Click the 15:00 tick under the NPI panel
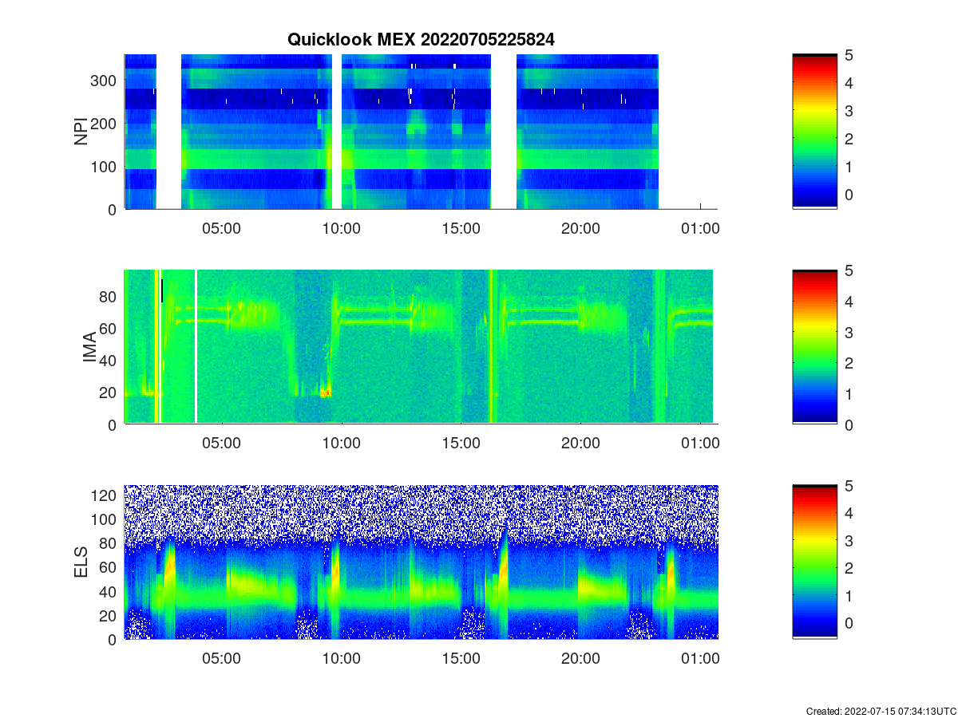 click(x=461, y=228)
